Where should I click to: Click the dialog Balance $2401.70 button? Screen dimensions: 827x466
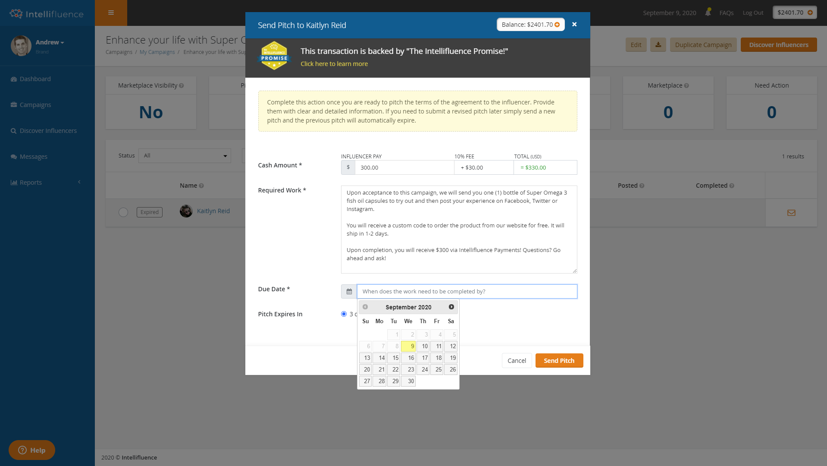tap(531, 25)
